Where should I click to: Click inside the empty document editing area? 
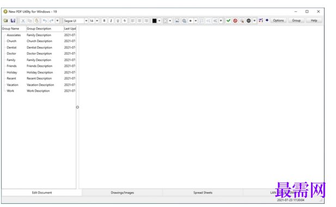pos(201,107)
